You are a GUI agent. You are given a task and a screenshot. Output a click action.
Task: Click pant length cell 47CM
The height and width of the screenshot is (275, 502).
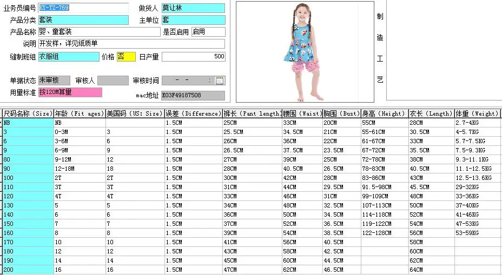[x=252, y=270]
